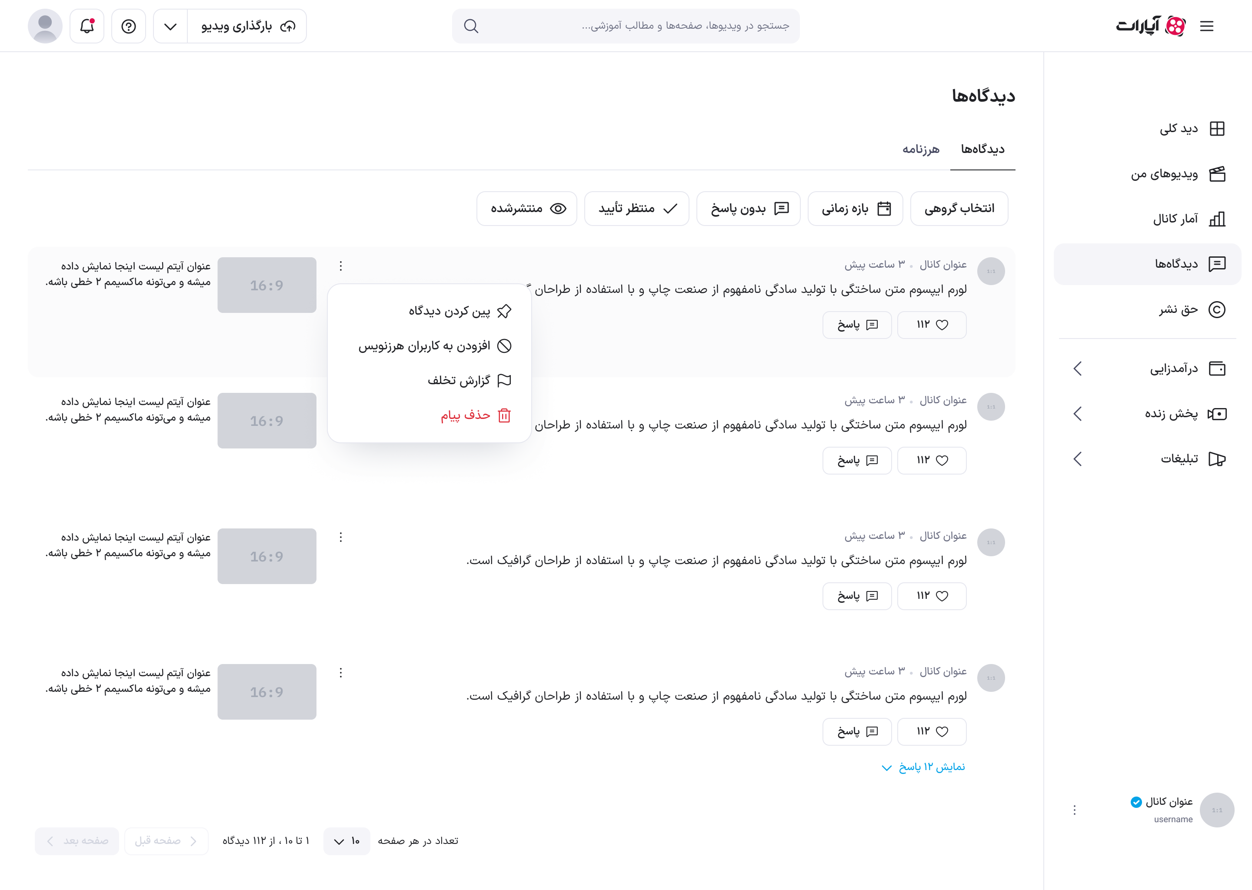Open the notifications bell

(86, 26)
